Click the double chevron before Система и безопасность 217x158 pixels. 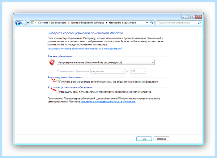[x=35, y=23]
